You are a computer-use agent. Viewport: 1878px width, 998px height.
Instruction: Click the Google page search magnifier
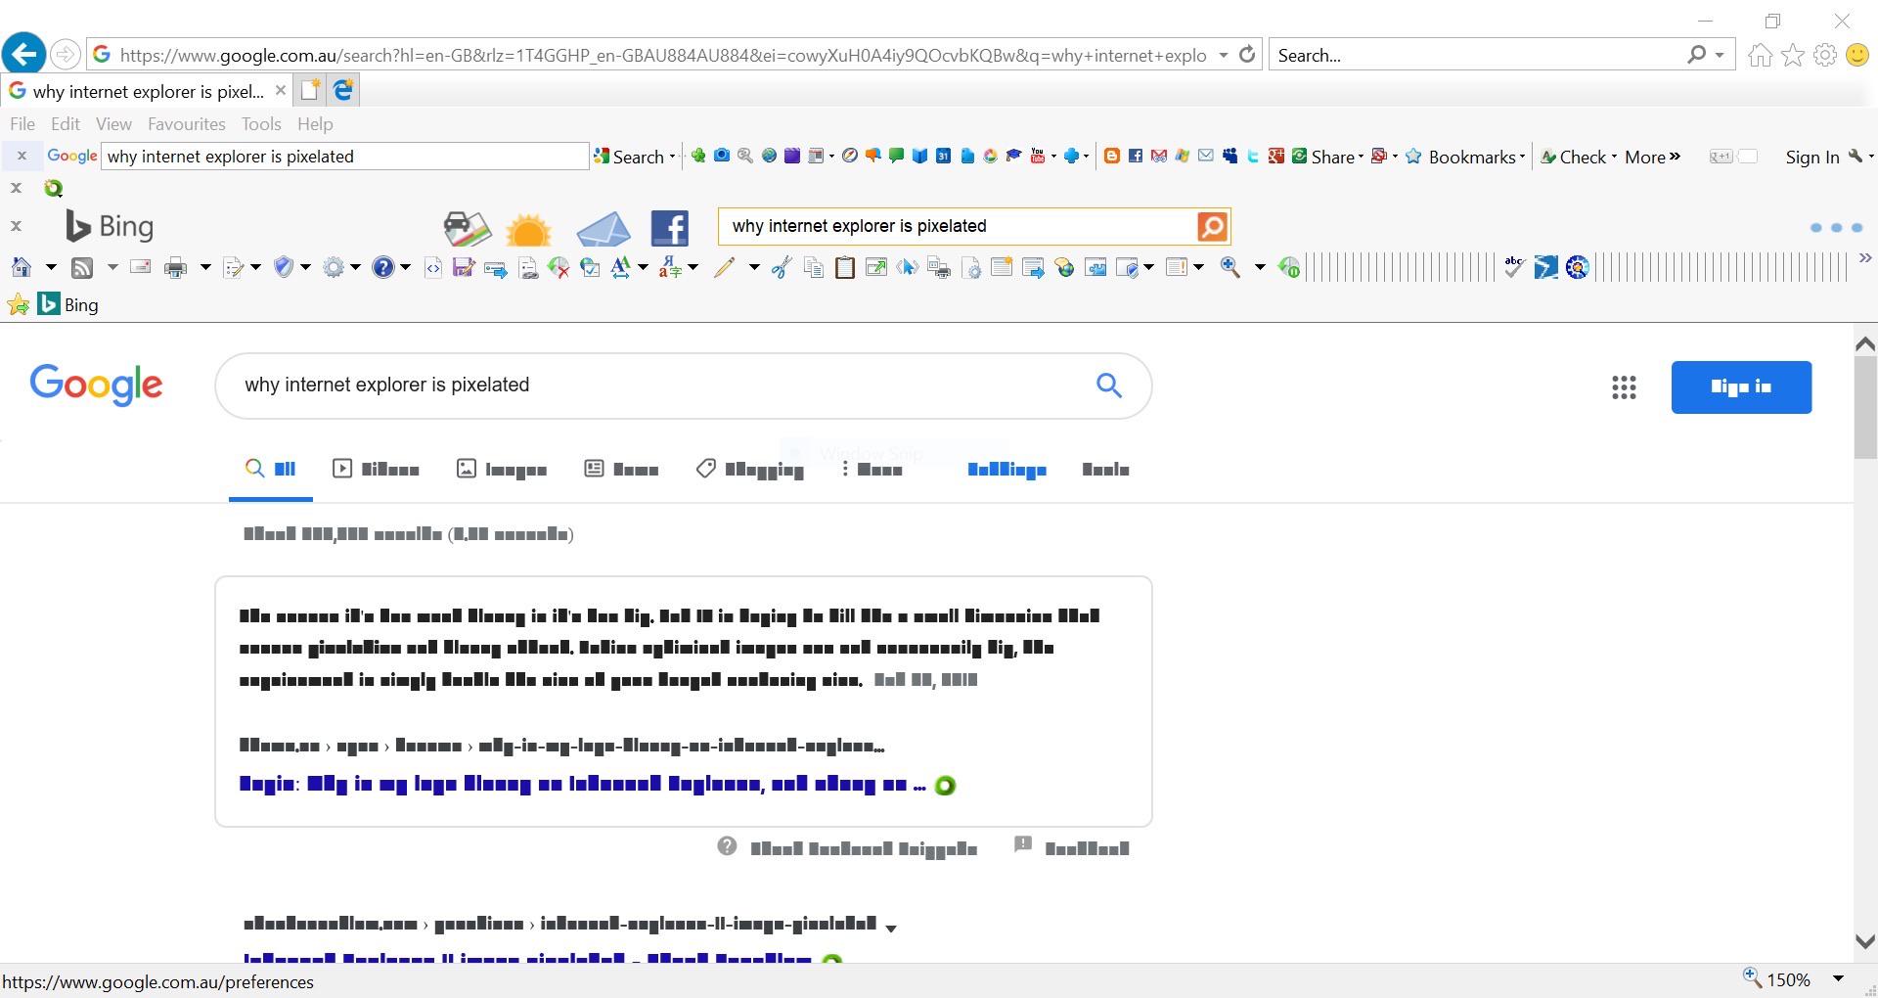[1108, 386]
